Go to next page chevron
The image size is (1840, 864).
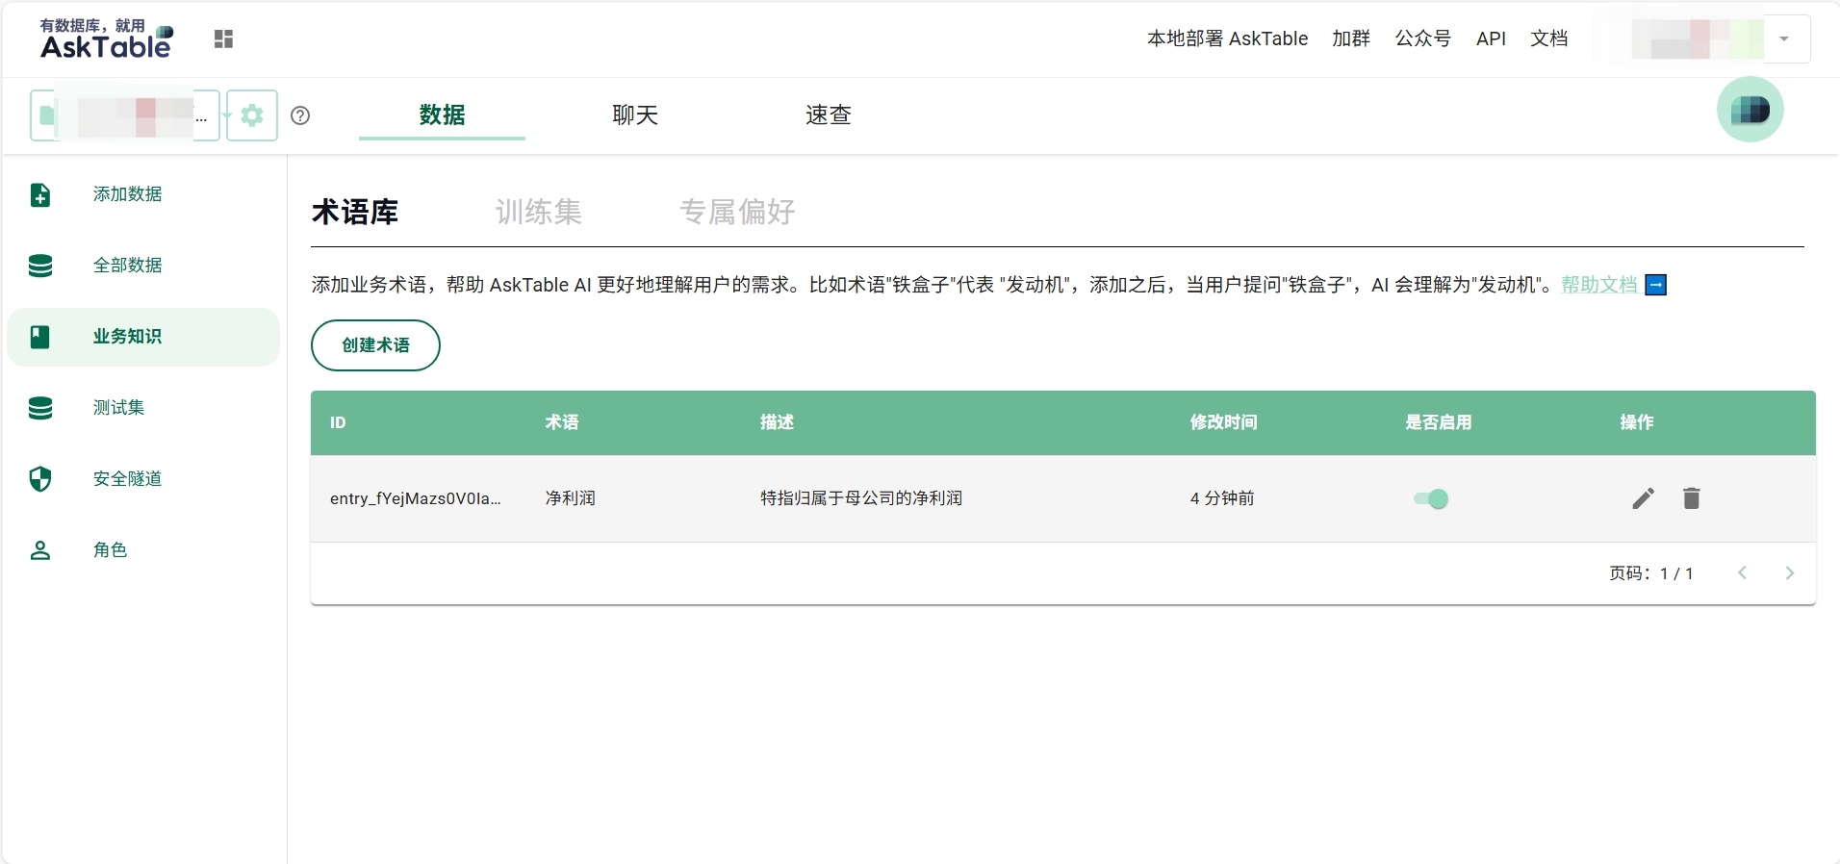pos(1789,573)
